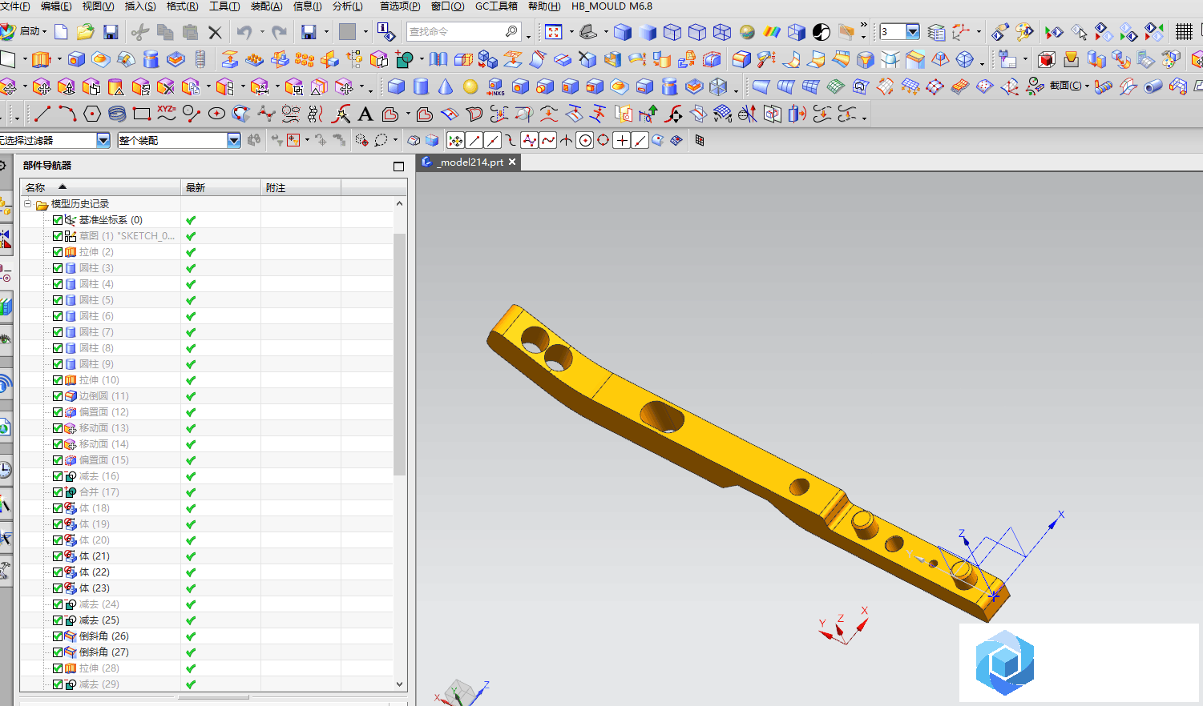Click the Fit view icon
1203x706 pixels.
[553, 32]
